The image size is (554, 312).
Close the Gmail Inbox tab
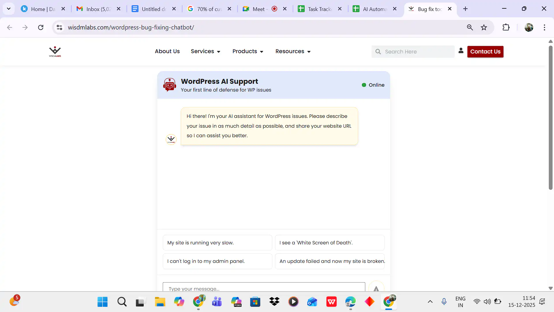click(x=119, y=9)
